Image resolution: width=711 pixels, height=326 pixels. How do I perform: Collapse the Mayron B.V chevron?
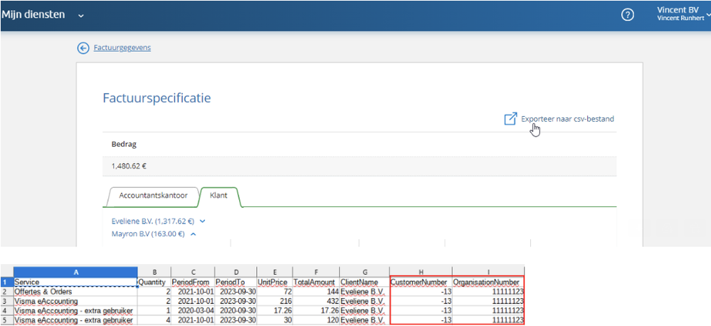[x=193, y=234]
